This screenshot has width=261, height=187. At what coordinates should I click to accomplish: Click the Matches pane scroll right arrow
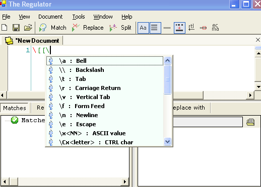click(x=125, y=181)
